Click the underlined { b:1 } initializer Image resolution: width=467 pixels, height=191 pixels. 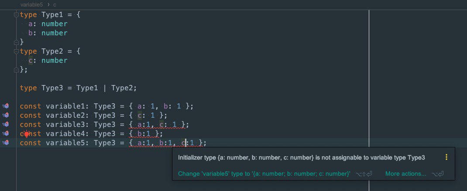point(144,134)
